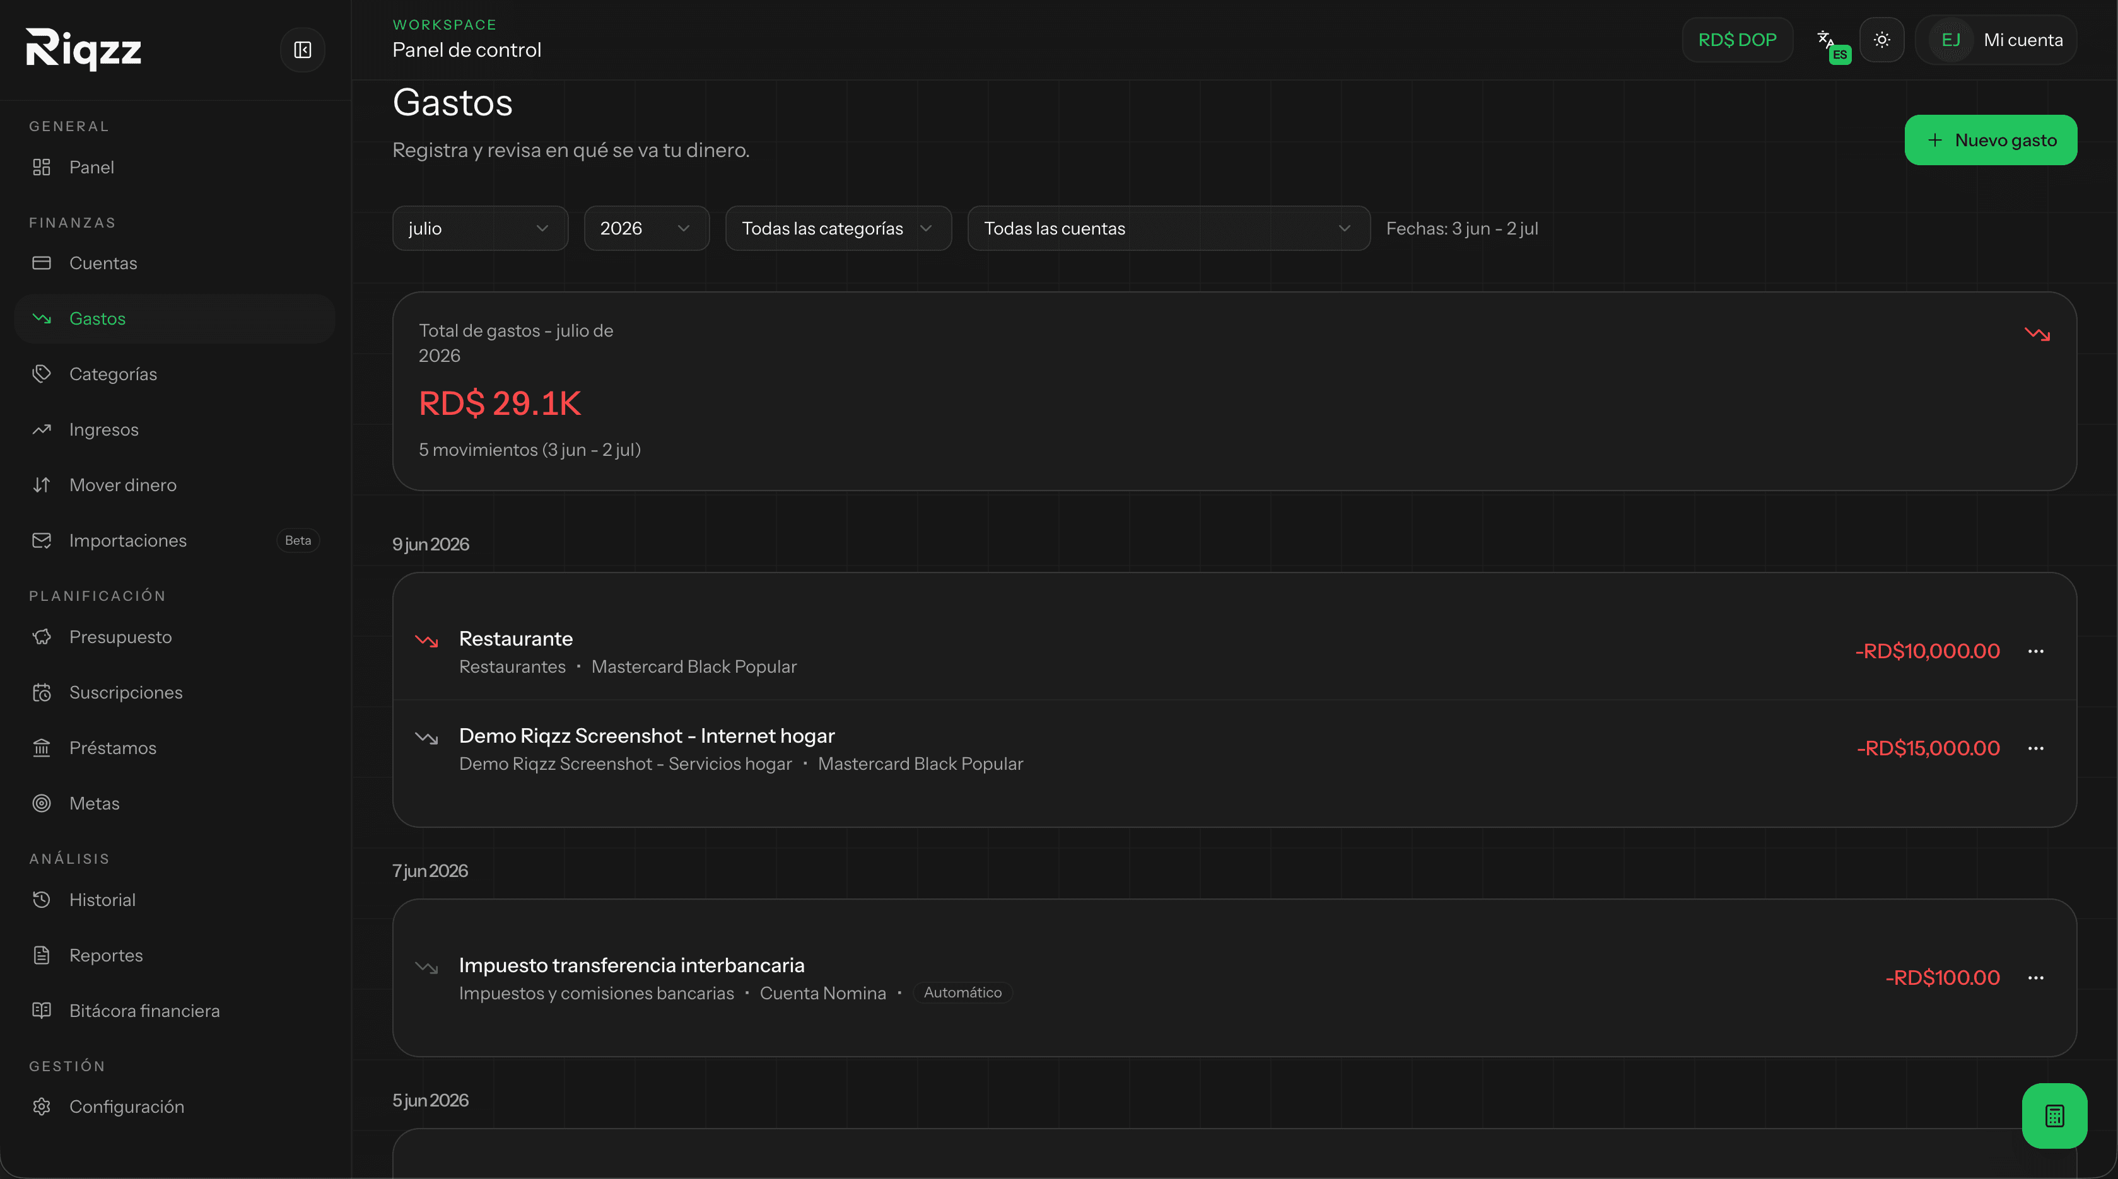Click the Riqzz logo
The width and height of the screenshot is (2118, 1179).
click(84, 49)
